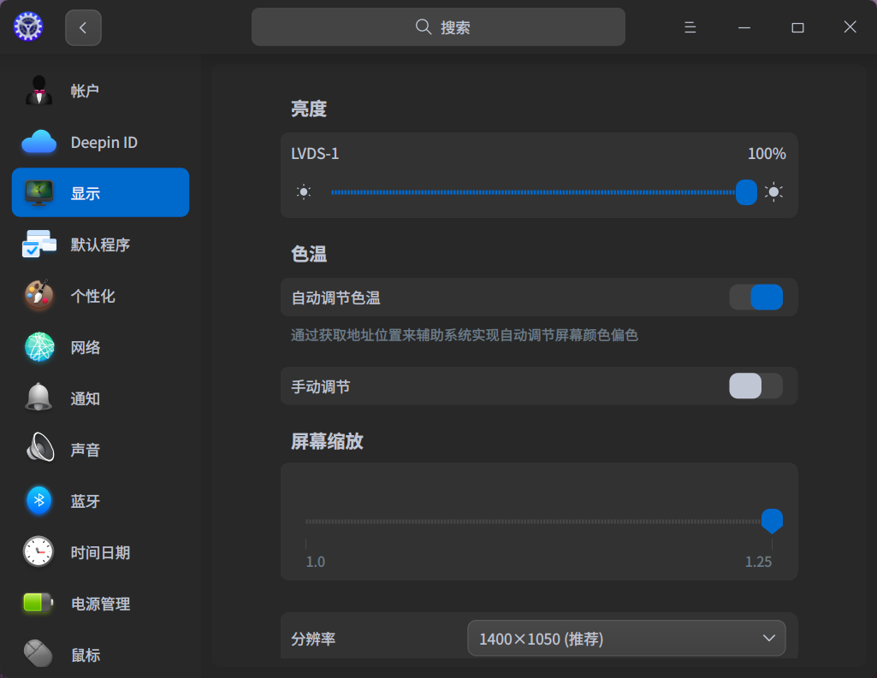Open the hamburger menu at top right

690,27
